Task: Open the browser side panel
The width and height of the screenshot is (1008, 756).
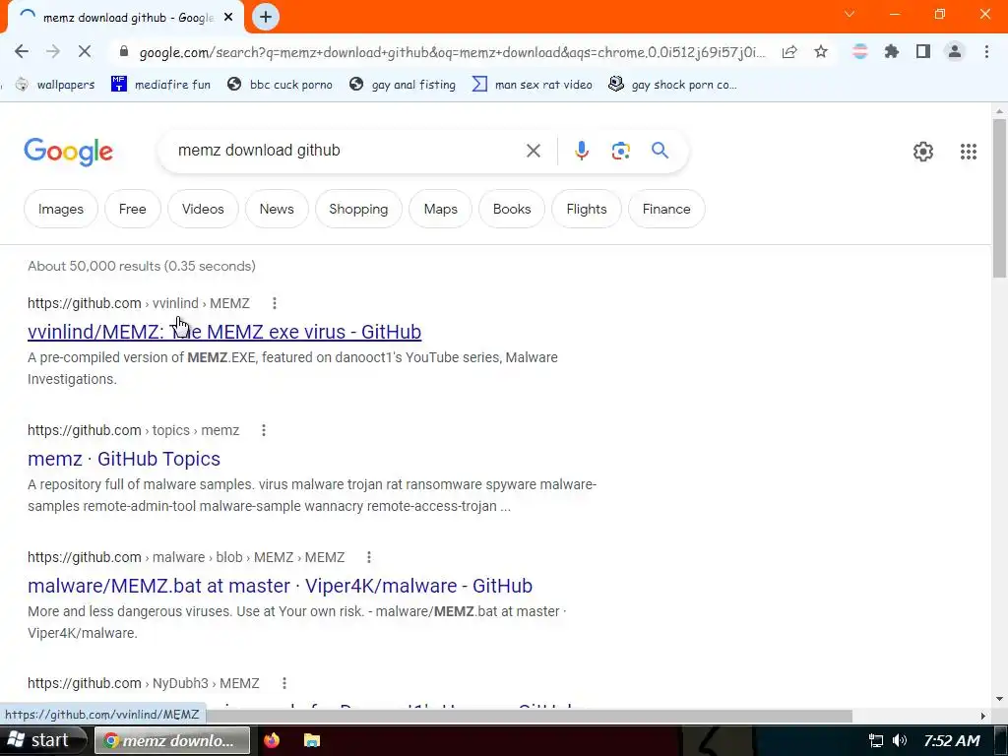Action: coord(923,51)
